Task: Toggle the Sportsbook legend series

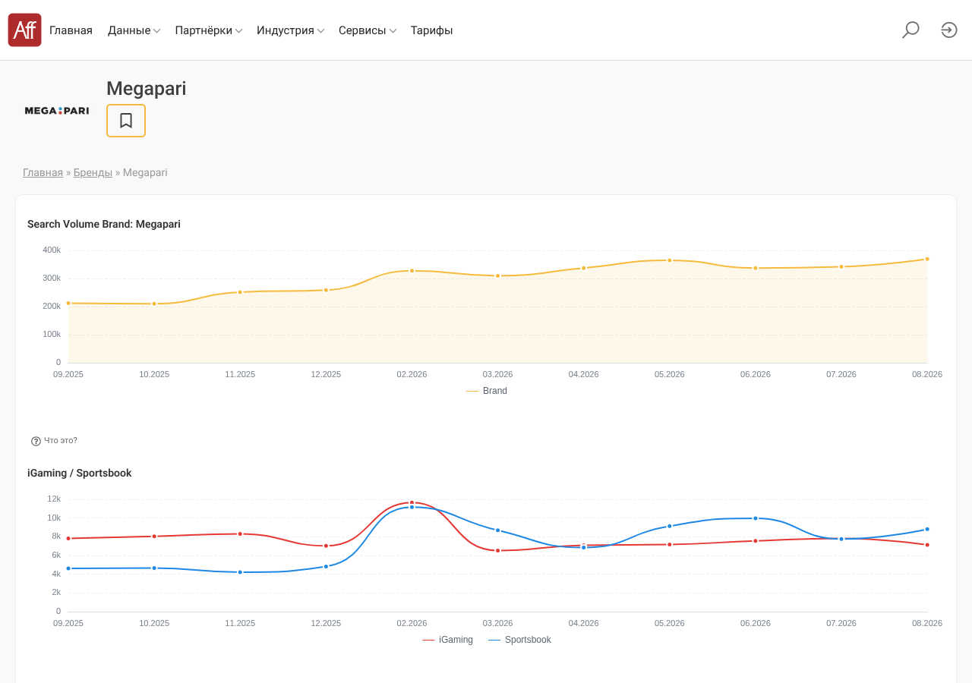Action: (519, 640)
